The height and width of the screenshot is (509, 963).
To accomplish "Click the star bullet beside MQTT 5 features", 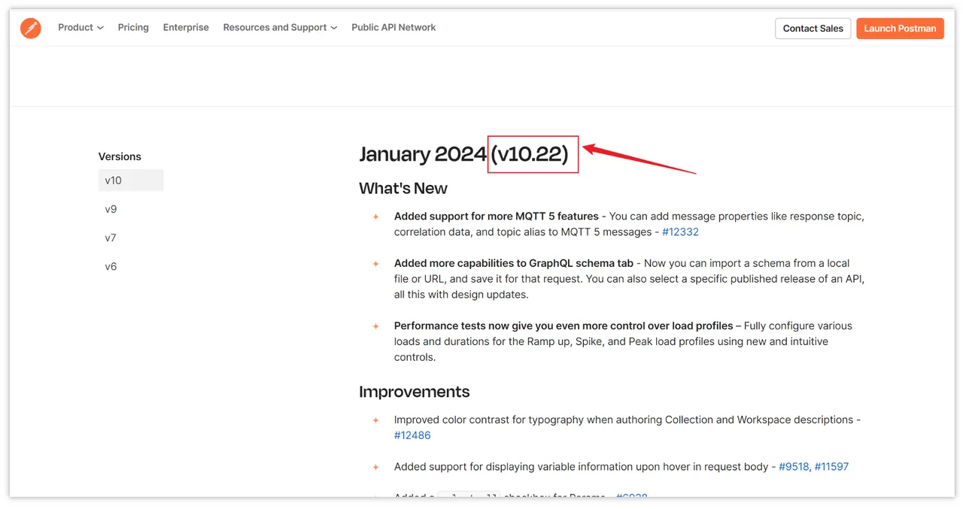I will click(x=376, y=217).
